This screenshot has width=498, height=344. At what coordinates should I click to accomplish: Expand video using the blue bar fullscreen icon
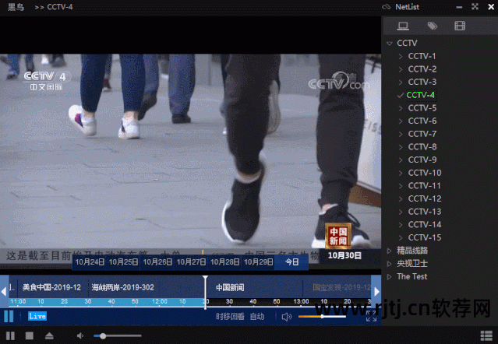coord(371,316)
